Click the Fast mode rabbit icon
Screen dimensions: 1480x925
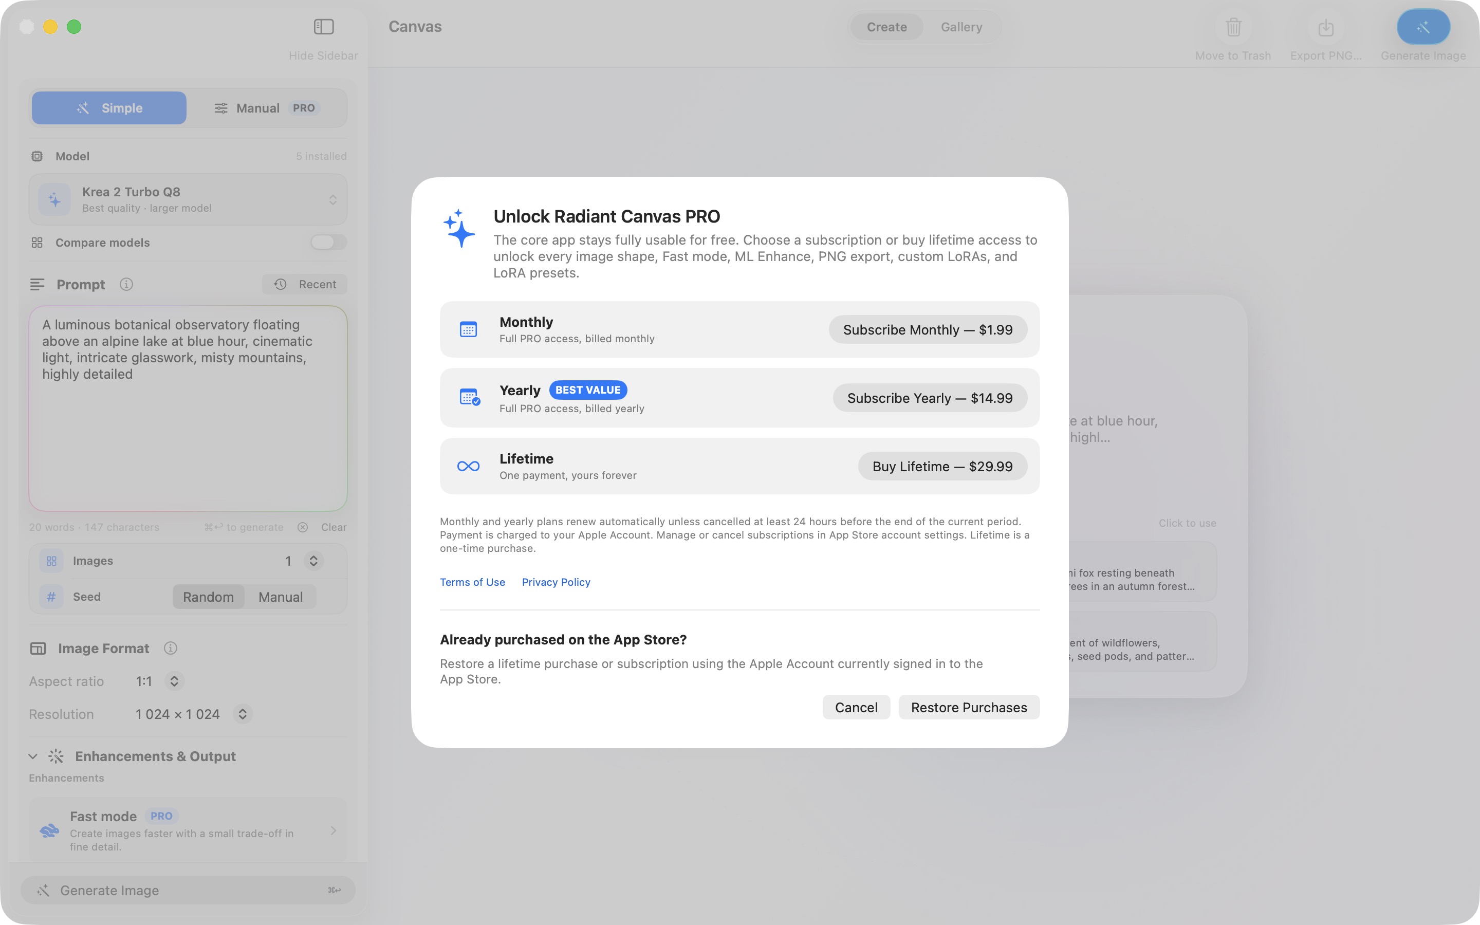(49, 830)
